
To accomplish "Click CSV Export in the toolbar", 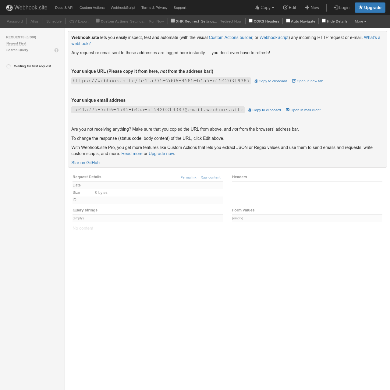I will pyautogui.click(x=79, y=21).
